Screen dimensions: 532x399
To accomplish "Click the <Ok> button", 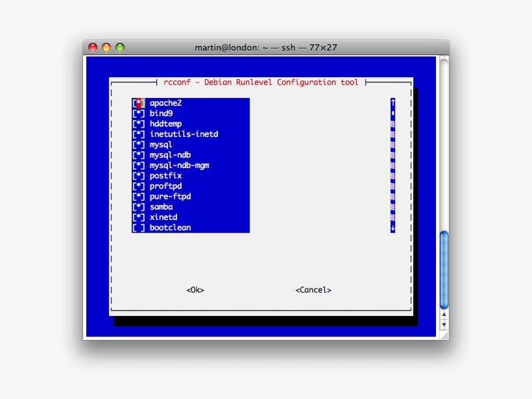I will click(195, 290).
